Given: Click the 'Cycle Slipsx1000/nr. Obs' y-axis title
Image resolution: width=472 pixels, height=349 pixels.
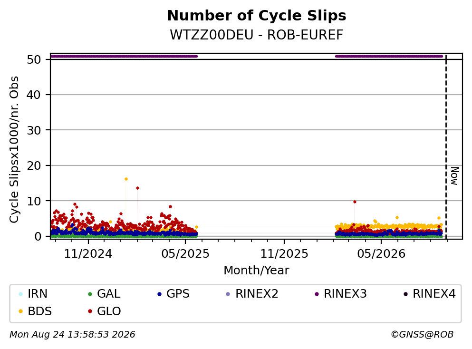Looking at the screenshot, I should pos(14,149).
